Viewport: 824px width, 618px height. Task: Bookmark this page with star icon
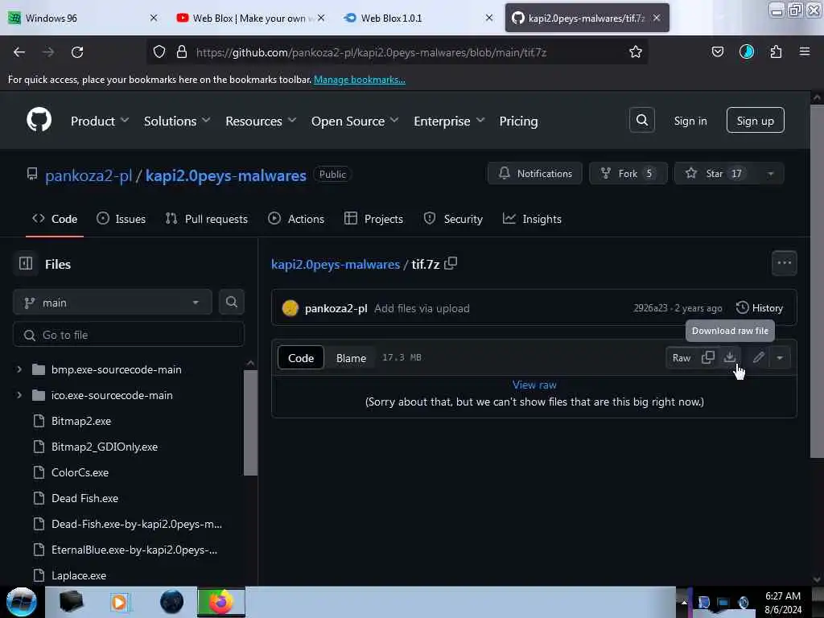coord(636,52)
